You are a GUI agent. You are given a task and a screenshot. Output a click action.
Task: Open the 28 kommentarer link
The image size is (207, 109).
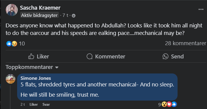[x=185, y=43]
